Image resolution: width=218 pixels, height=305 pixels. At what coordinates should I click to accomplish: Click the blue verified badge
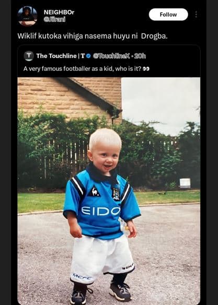[x=88, y=56]
